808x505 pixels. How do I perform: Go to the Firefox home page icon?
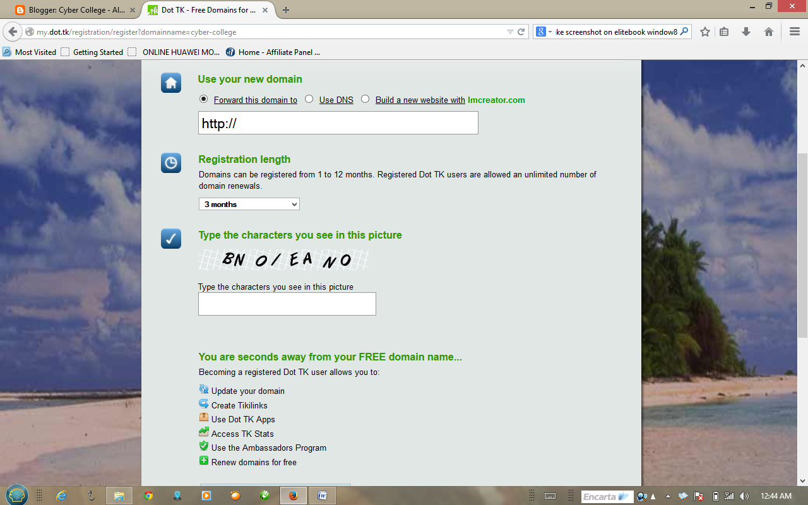point(769,32)
